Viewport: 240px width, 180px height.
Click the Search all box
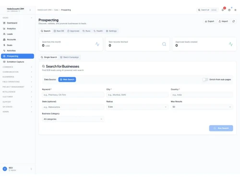207,10
